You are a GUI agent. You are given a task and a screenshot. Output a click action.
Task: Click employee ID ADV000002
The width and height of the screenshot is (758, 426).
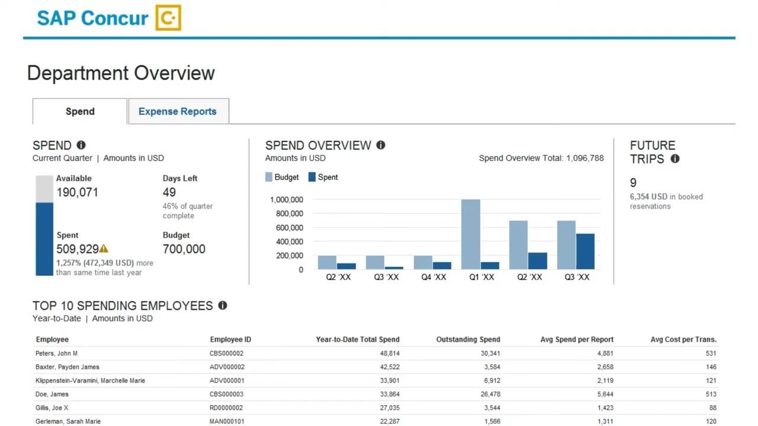[x=227, y=367]
